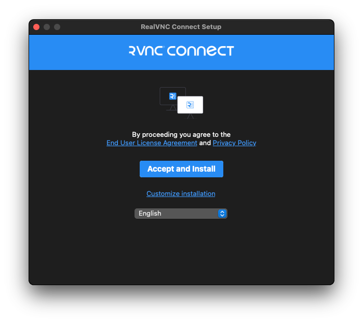Click the R logo on white monitor screen
Screen dimensions: 363x323
[x=190, y=105]
